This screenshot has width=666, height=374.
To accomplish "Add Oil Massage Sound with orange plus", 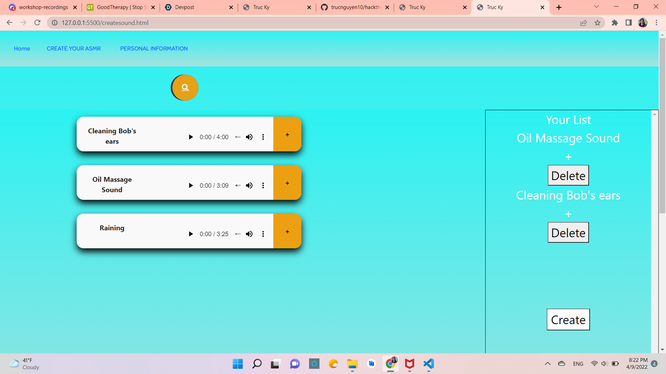I will pyautogui.click(x=287, y=183).
